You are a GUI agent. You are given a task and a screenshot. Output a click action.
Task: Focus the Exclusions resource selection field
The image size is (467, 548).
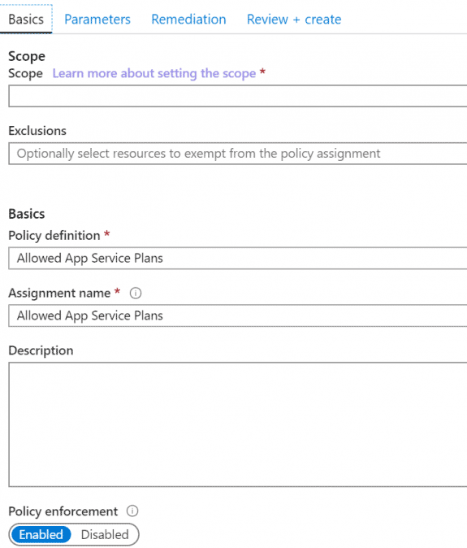(238, 154)
